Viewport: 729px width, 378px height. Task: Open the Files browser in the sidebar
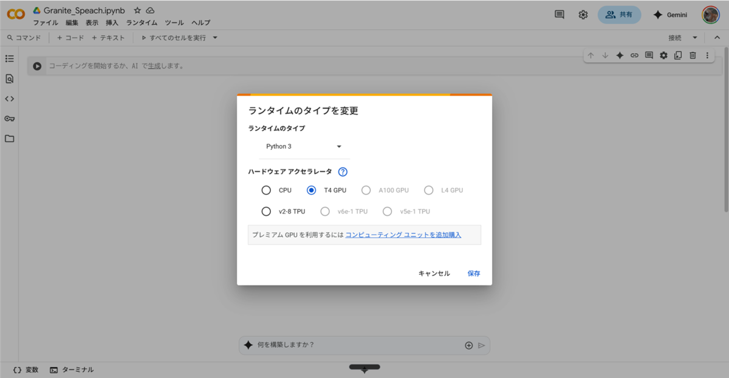pos(9,138)
